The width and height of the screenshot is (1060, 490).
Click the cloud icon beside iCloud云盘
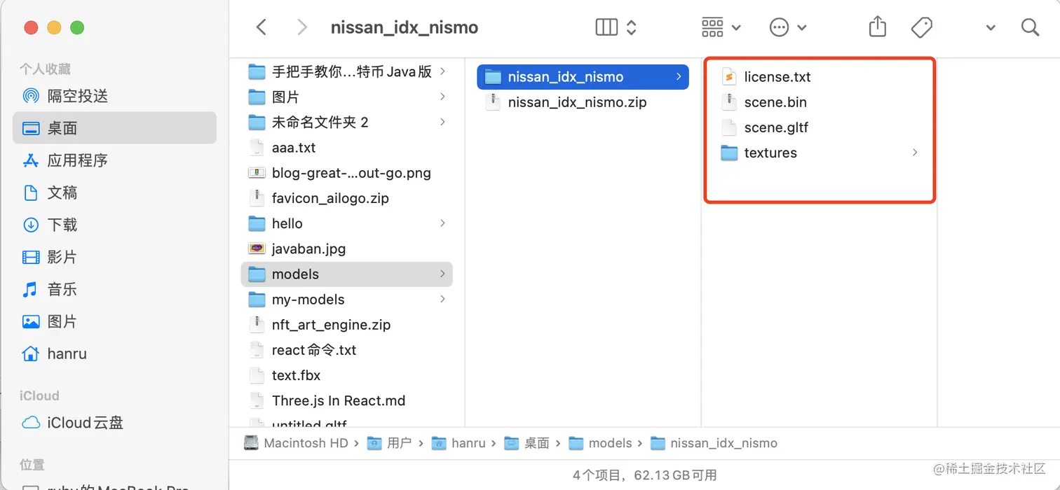tap(31, 423)
